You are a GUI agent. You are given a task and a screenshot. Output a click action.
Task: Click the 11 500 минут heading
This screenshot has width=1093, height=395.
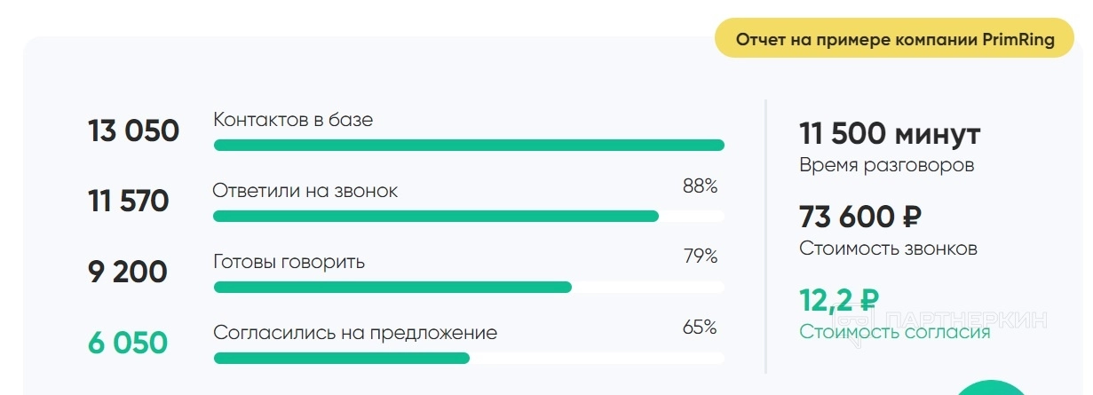point(890,135)
